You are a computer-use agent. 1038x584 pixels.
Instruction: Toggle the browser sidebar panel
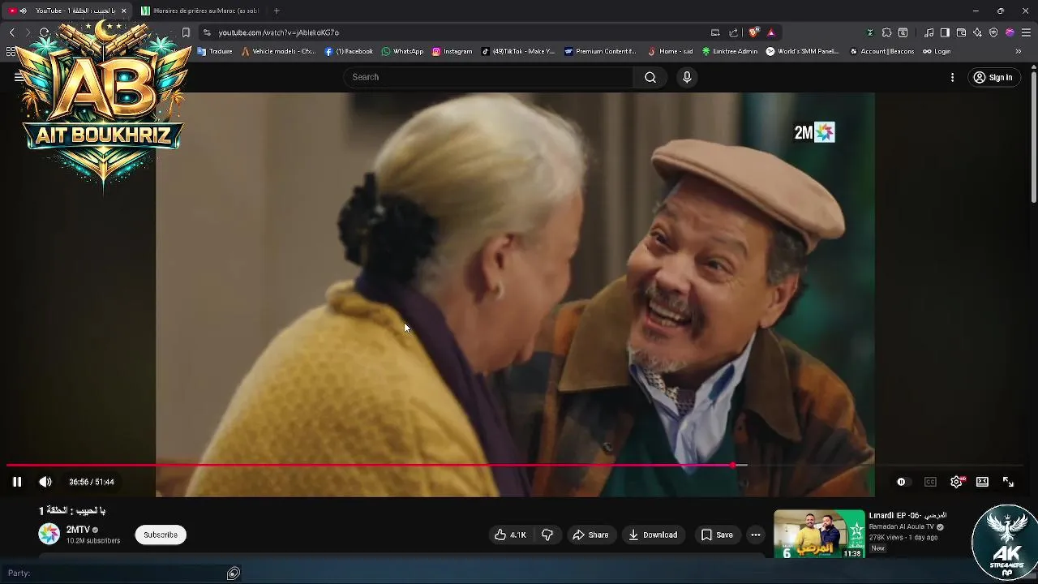pyautogui.click(x=945, y=32)
